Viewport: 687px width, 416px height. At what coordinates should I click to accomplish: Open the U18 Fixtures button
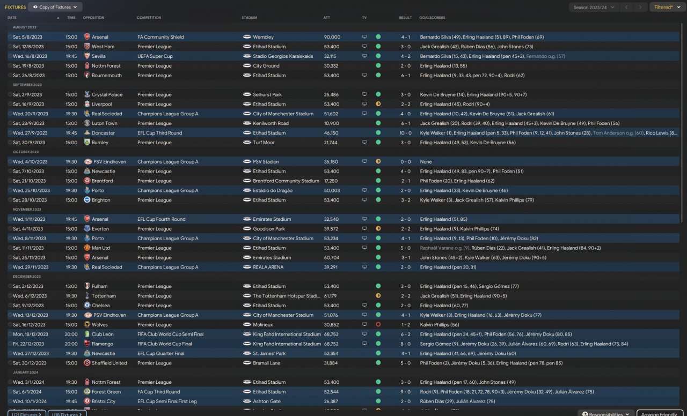[67, 414]
